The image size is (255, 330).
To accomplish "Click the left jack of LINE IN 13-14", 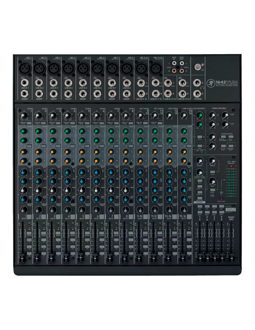I will tap(168, 83).
